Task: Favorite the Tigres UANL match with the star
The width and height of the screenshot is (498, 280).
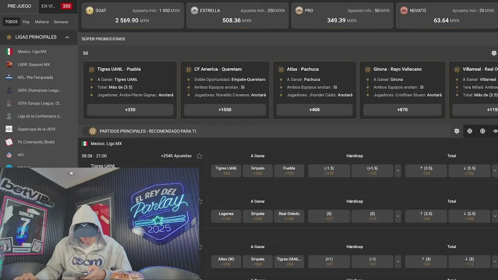Action: pos(199,156)
